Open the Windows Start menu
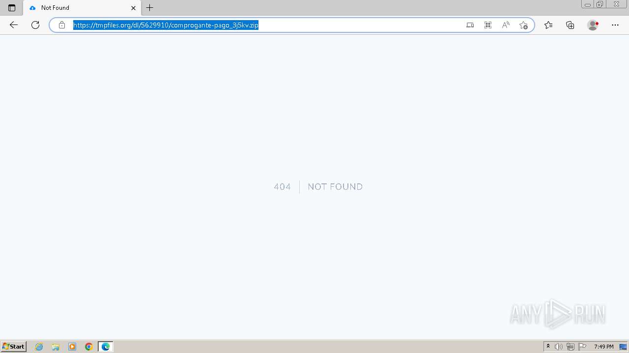Screen dimensions: 629x353 coord(14,347)
